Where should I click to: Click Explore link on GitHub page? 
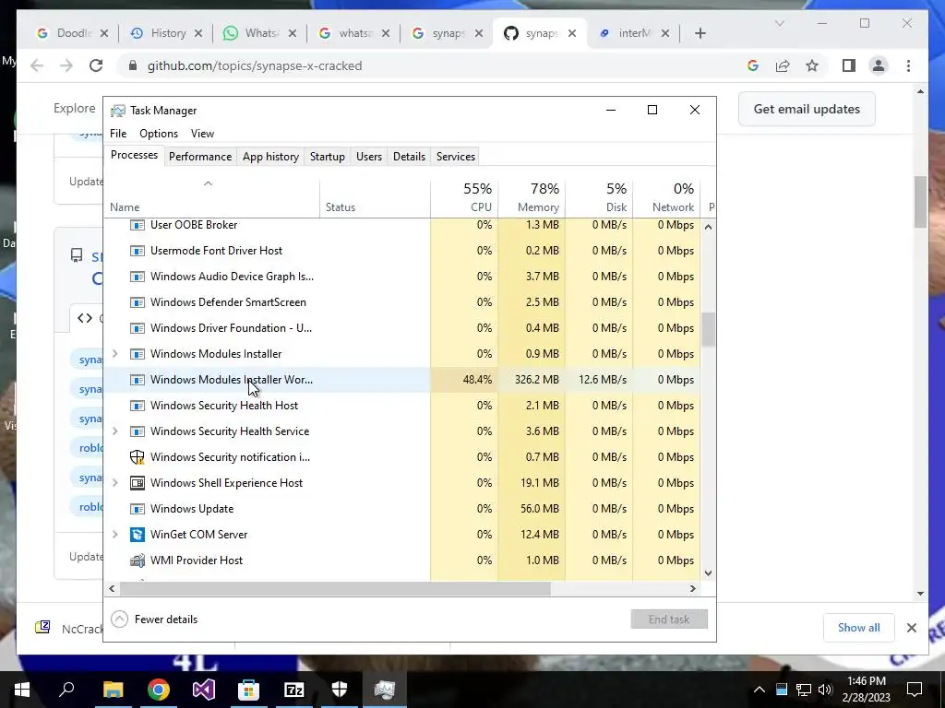coord(74,108)
